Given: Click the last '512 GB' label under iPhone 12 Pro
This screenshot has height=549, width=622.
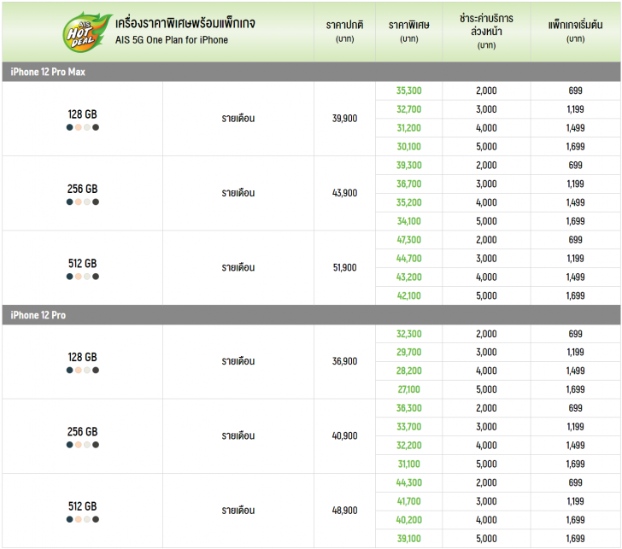Looking at the screenshot, I should (83, 506).
